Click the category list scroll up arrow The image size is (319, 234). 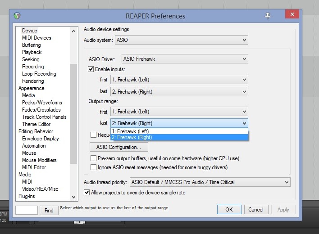[x=73, y=31]
